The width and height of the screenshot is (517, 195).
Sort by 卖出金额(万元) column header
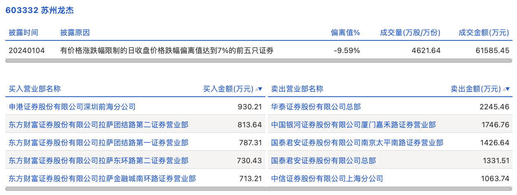click(475, 89)
